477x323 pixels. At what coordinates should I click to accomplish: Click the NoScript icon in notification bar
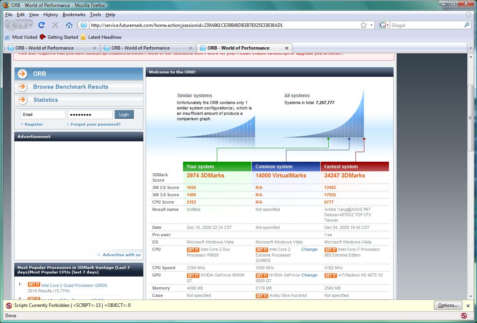[9, 306]
